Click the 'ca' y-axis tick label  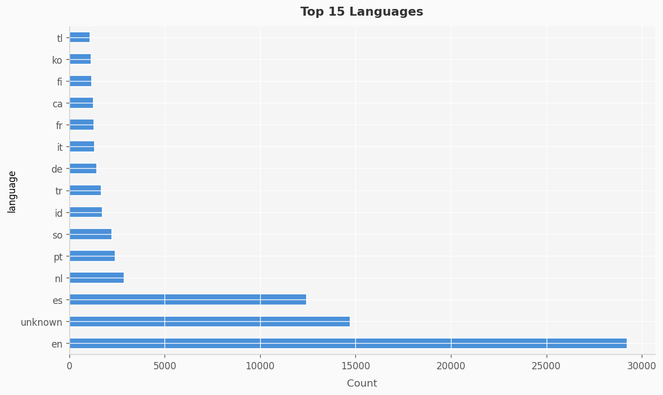(x=57, y=104)
